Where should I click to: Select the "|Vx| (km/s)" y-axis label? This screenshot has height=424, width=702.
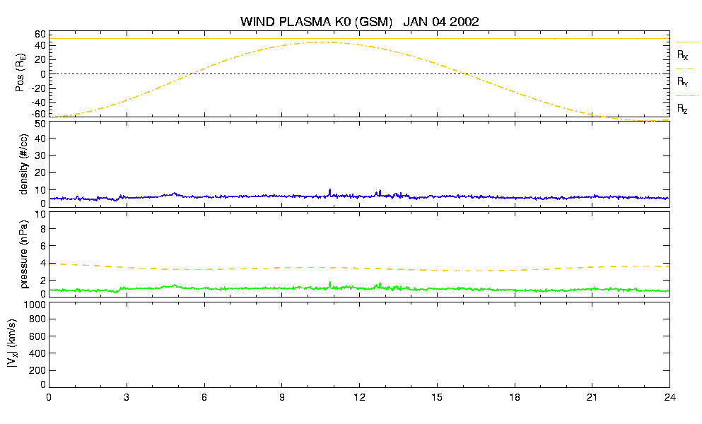tap(13, 343)
